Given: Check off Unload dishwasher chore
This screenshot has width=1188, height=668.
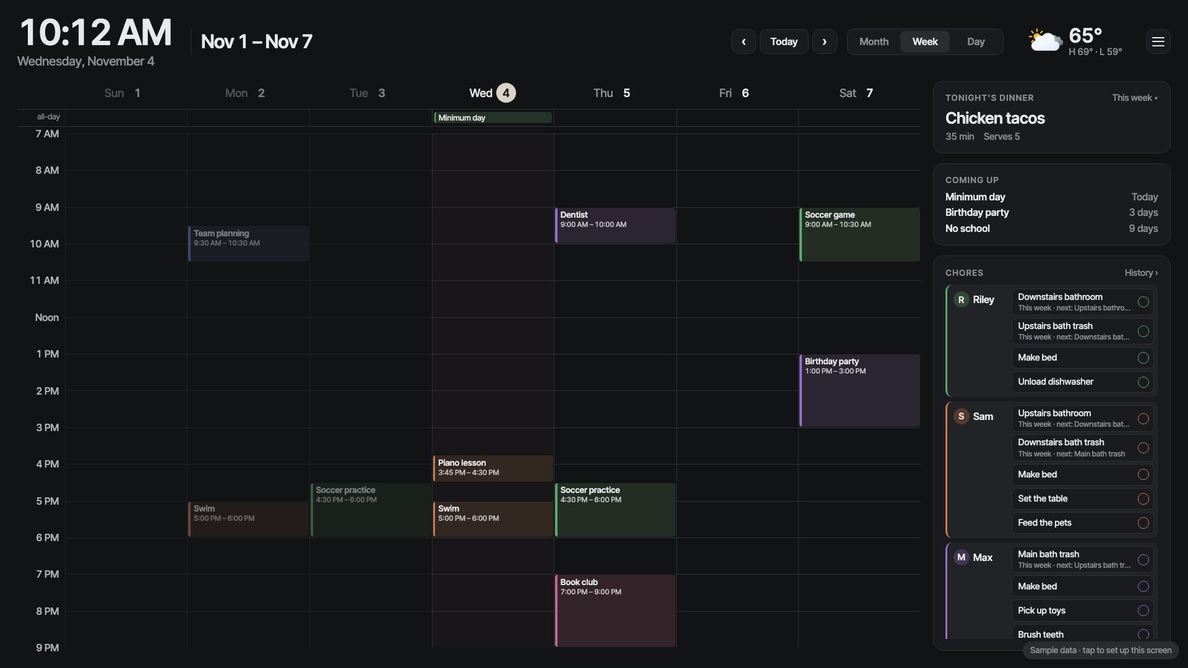Looking at the screenshot, I should coord(1143,382).
